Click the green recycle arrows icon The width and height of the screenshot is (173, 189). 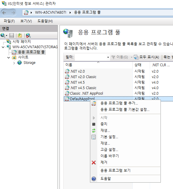tap(94, 131)
